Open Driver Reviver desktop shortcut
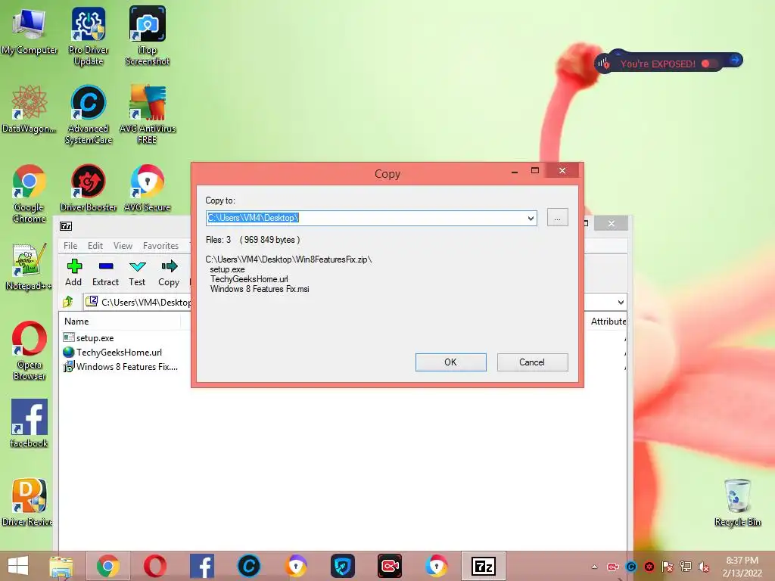The width and height of the screenshot is (775, 581). point(28,502)
